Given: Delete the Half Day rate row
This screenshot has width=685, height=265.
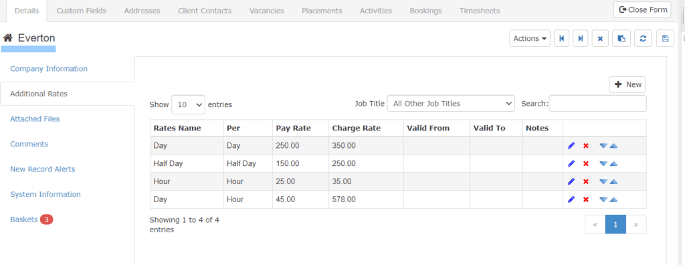Looking at the screenshot, I should [x=586, y=163].
